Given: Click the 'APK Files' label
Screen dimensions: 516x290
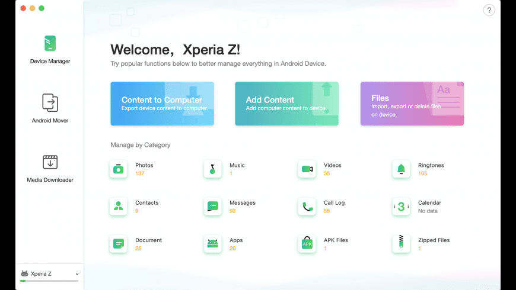Looking at the screenshot, I should pos(336,240).
